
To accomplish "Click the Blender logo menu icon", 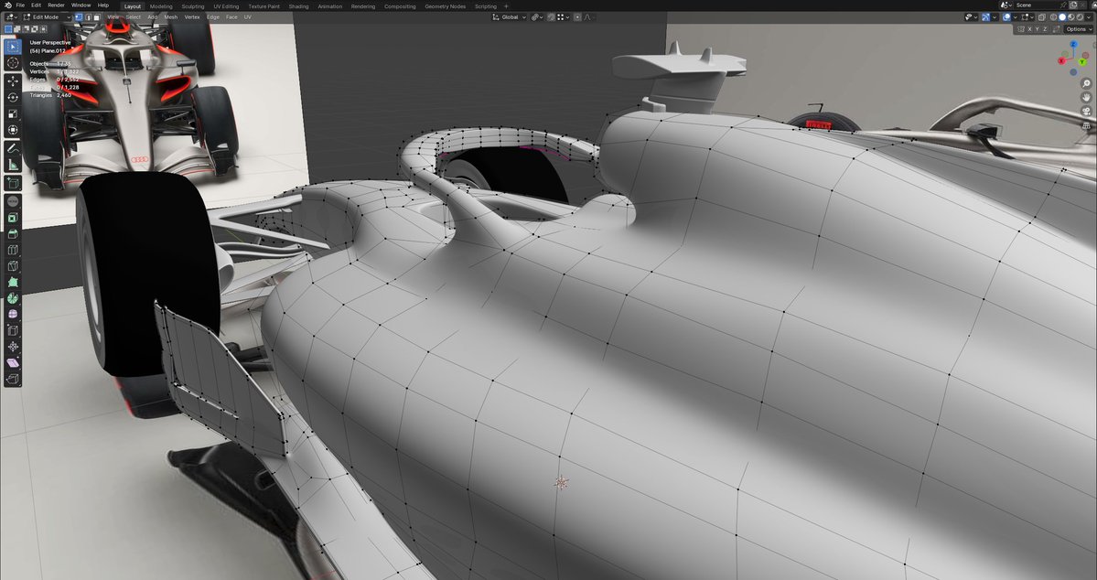I will pos(7,5).
